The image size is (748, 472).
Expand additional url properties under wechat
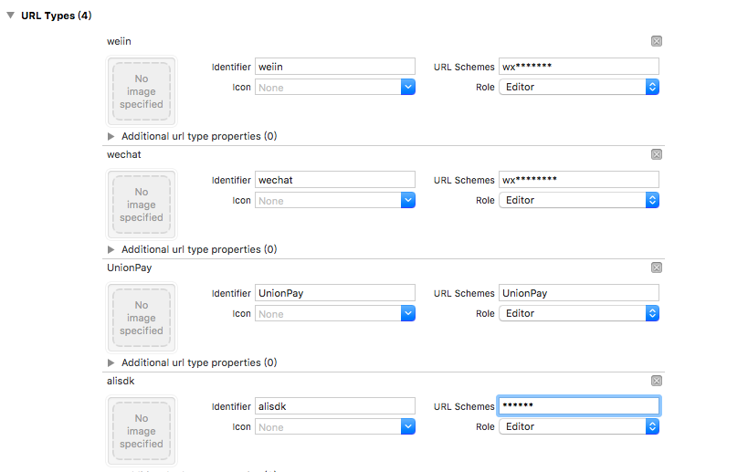coord(111,249)
